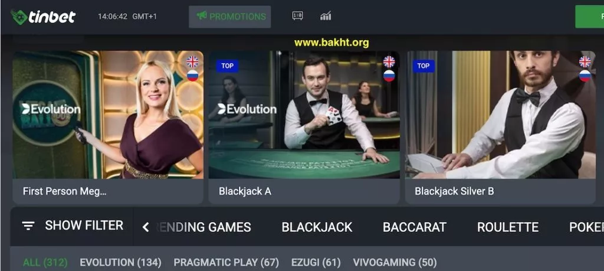Click UK flag on First Person Mega Ball card
The height and width of the screenshot is (271, 604).
[x=193, y=61]
